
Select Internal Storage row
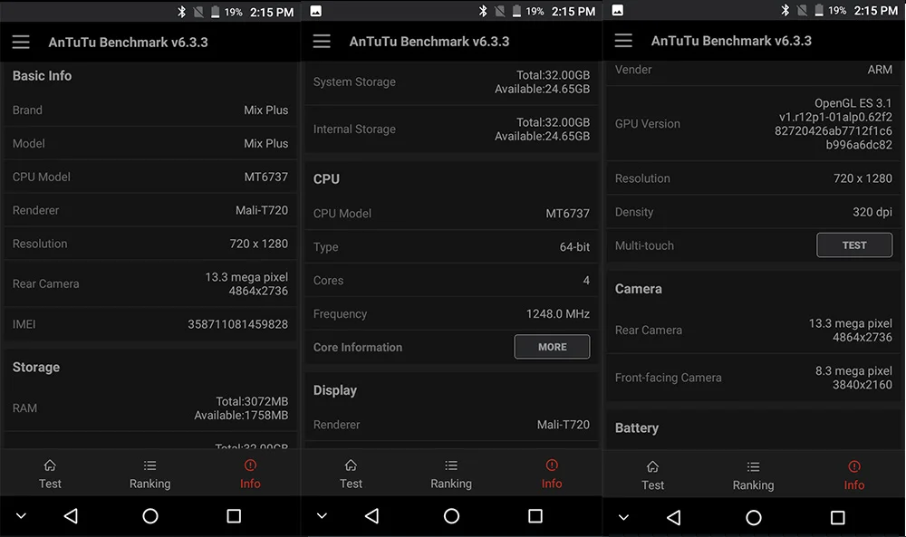click(x=451, y=129)
